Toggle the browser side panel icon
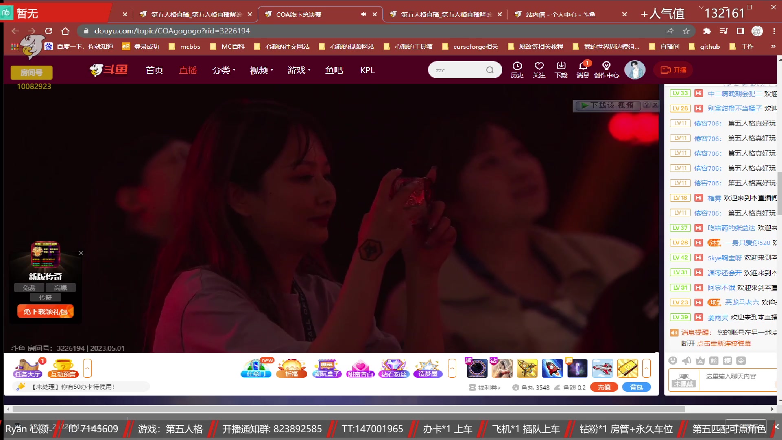Image resolution: width=782 pixels, height=440 pixels. click(x=740, y=31)
